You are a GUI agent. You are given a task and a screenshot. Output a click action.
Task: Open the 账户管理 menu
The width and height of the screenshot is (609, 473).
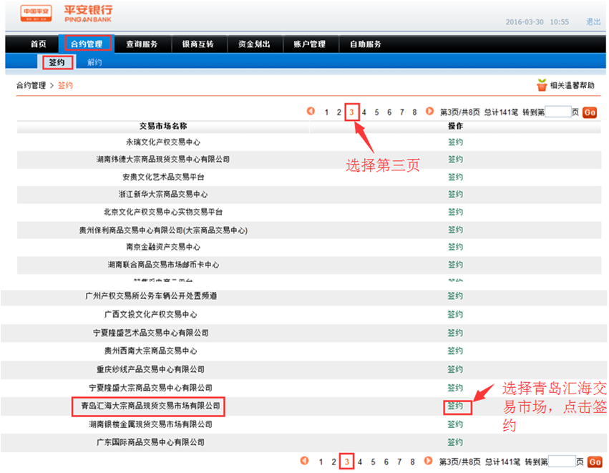point(310,44)
